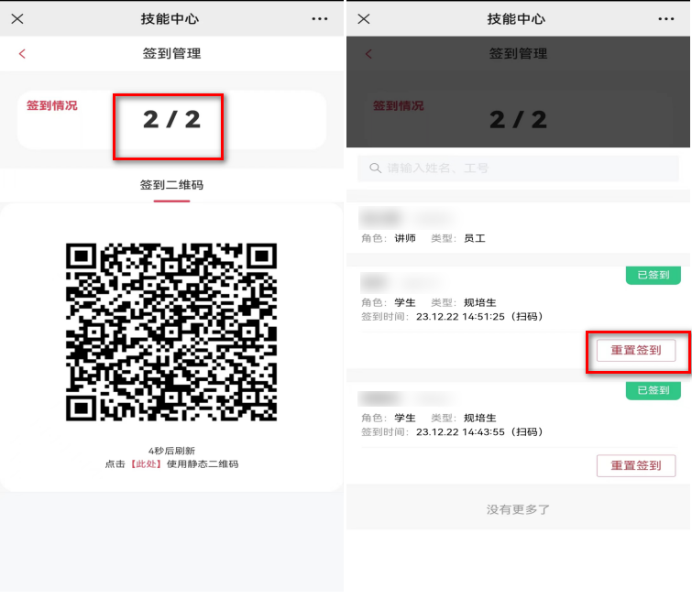Tap 员工 type of the lecturer entry
Image resolution: width=692 pixels, height=610 pixels.
pos(475,239)
